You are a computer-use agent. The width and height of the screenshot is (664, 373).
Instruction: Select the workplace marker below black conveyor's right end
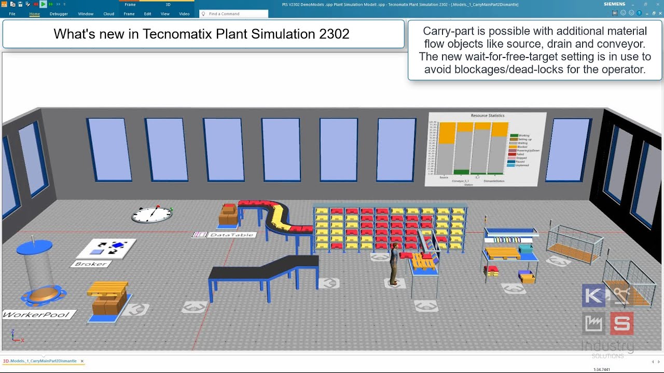coord(328,283)
